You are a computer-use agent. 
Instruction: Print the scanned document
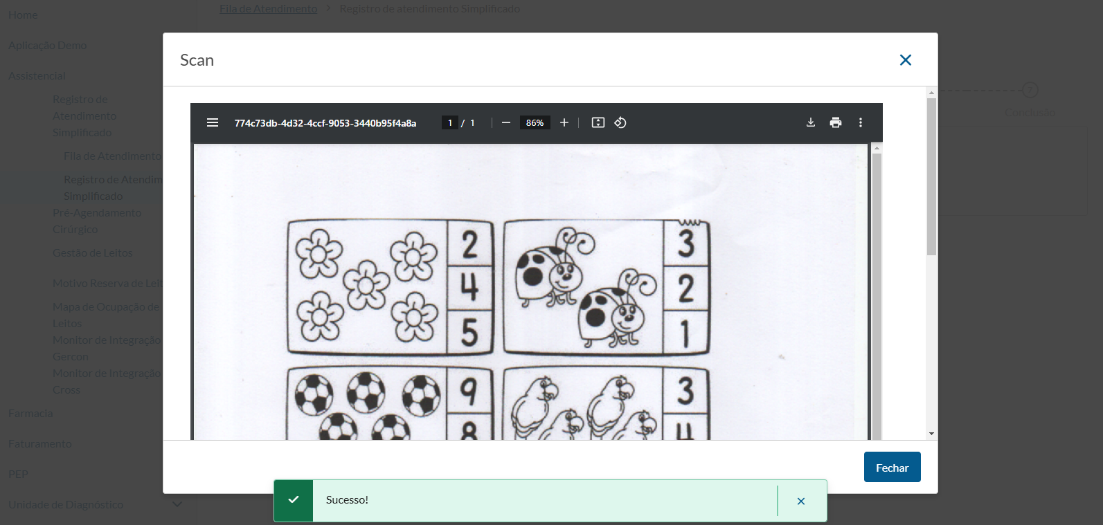836,122
